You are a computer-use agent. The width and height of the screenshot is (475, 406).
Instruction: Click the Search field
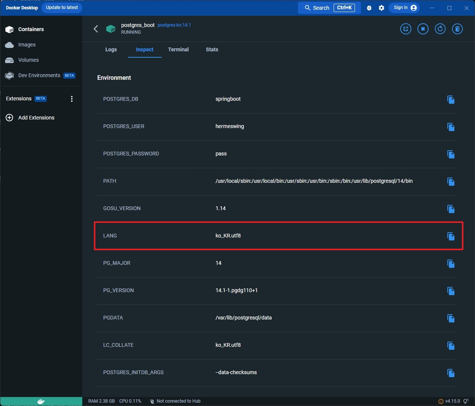pos(329,8)
